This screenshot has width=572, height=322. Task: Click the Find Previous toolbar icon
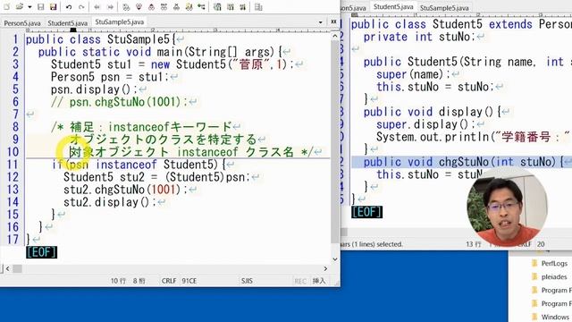pyautogui.click(x=151, y=6)
